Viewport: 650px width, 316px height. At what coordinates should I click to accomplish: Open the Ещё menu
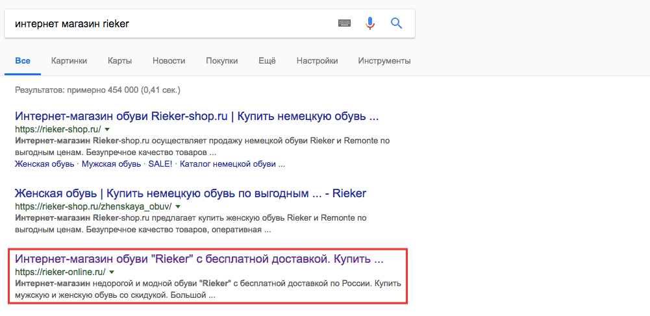click(267, 61)
